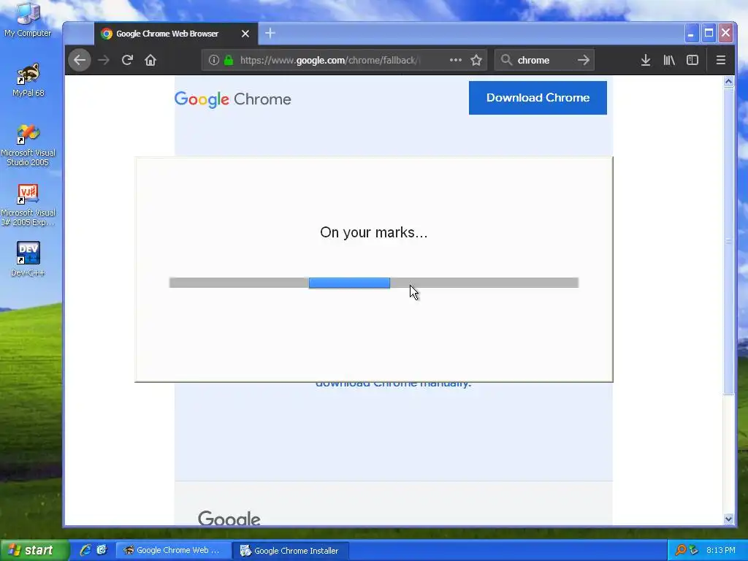Click the page scrollbar down arrow
The width and height of the screenshot is (748, 561).
(728, 519)
